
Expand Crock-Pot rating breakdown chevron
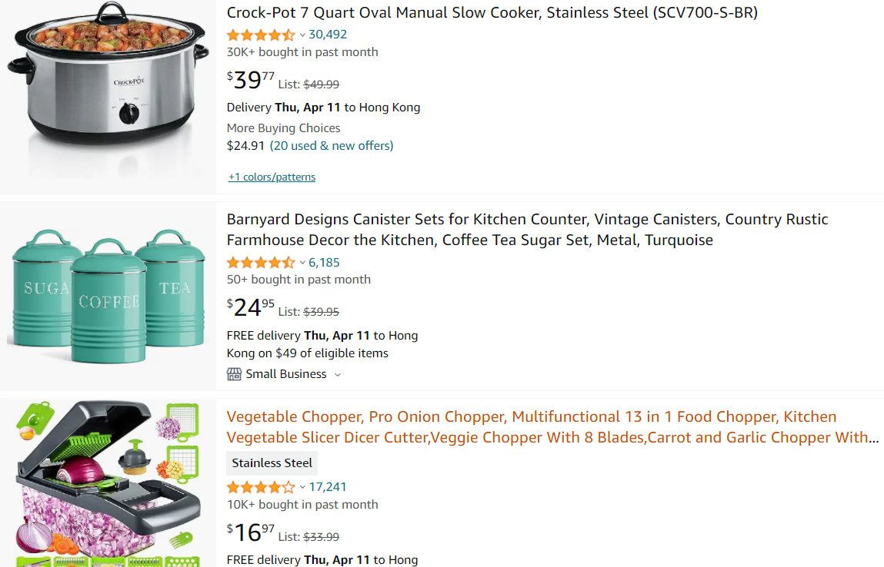click(302, 35)
